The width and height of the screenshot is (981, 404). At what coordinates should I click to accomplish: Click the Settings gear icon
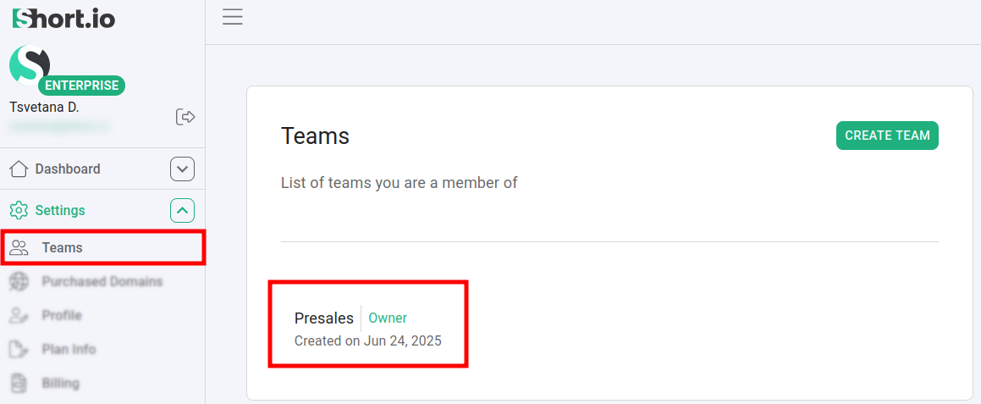(19, 210)
